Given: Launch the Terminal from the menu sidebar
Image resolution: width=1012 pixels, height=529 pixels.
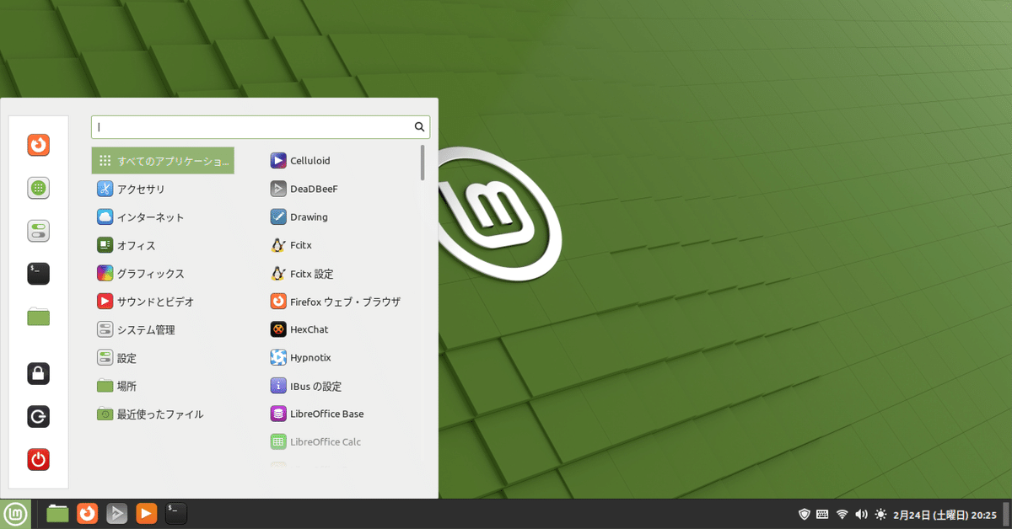Looking at the screenshot, I should [x=38, y=273].
